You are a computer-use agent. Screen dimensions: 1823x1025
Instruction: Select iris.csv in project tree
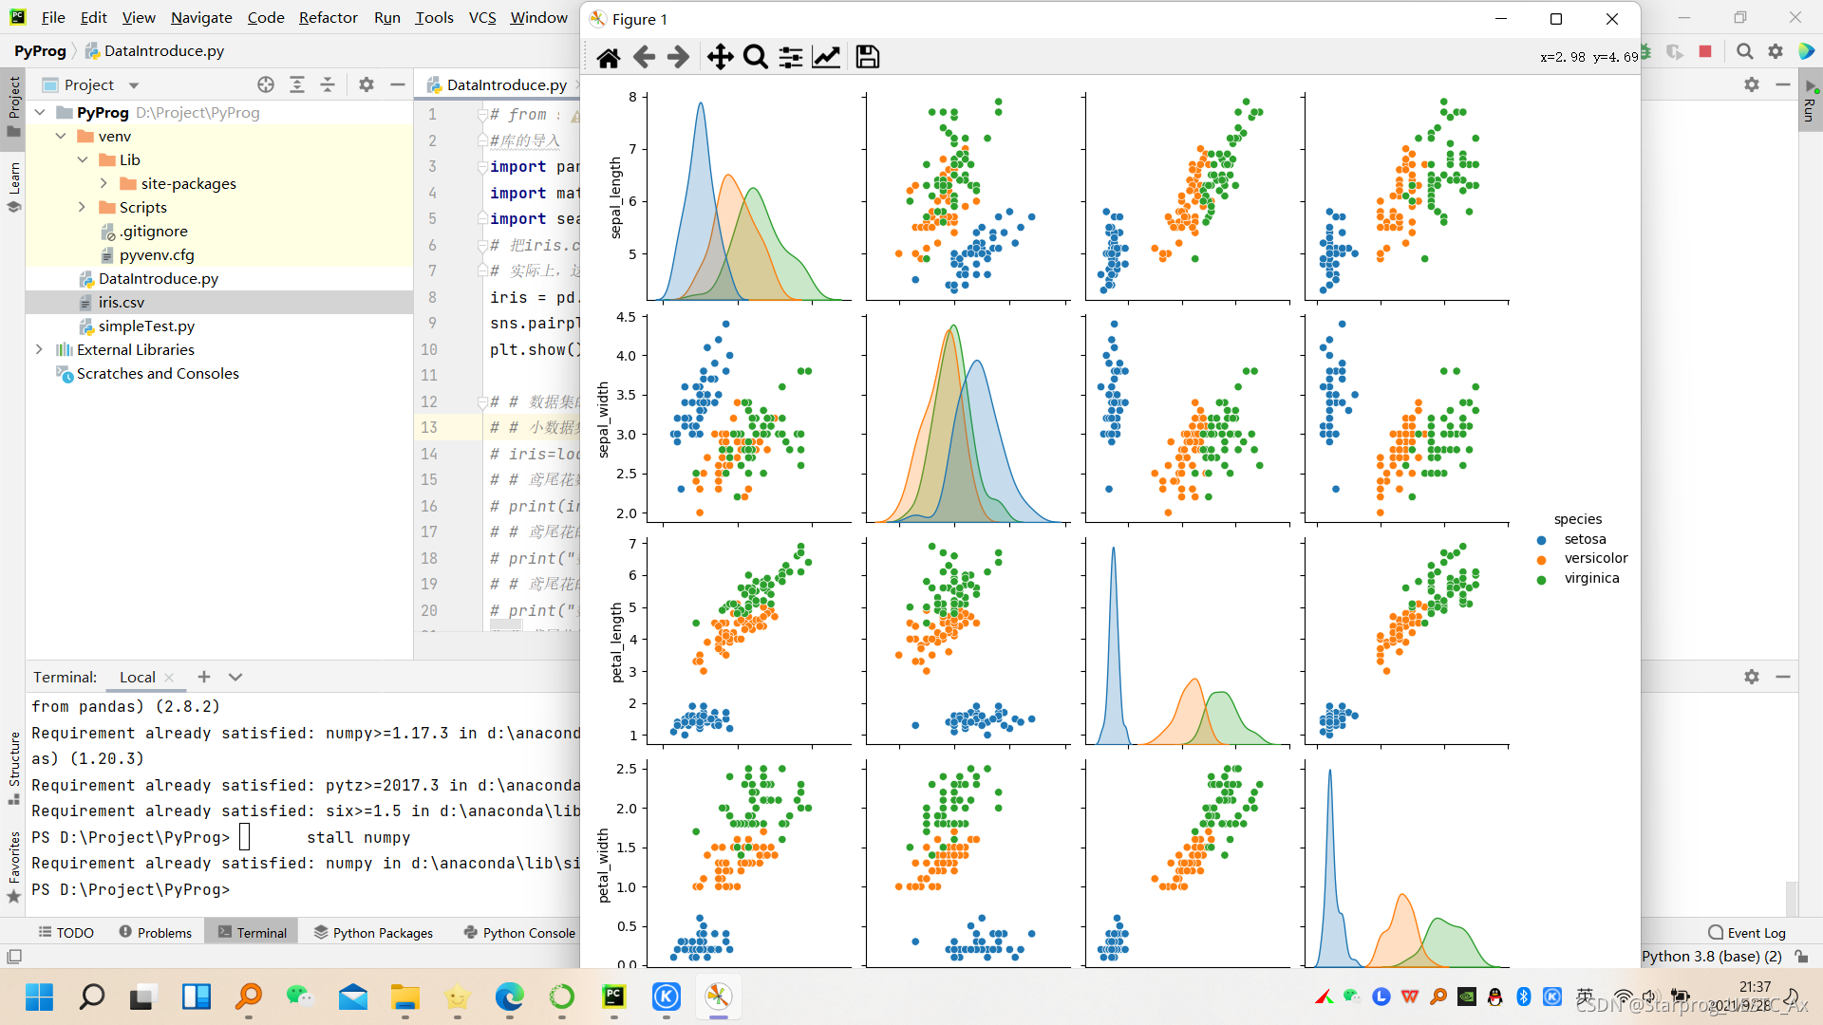click(x=122, y=302)
